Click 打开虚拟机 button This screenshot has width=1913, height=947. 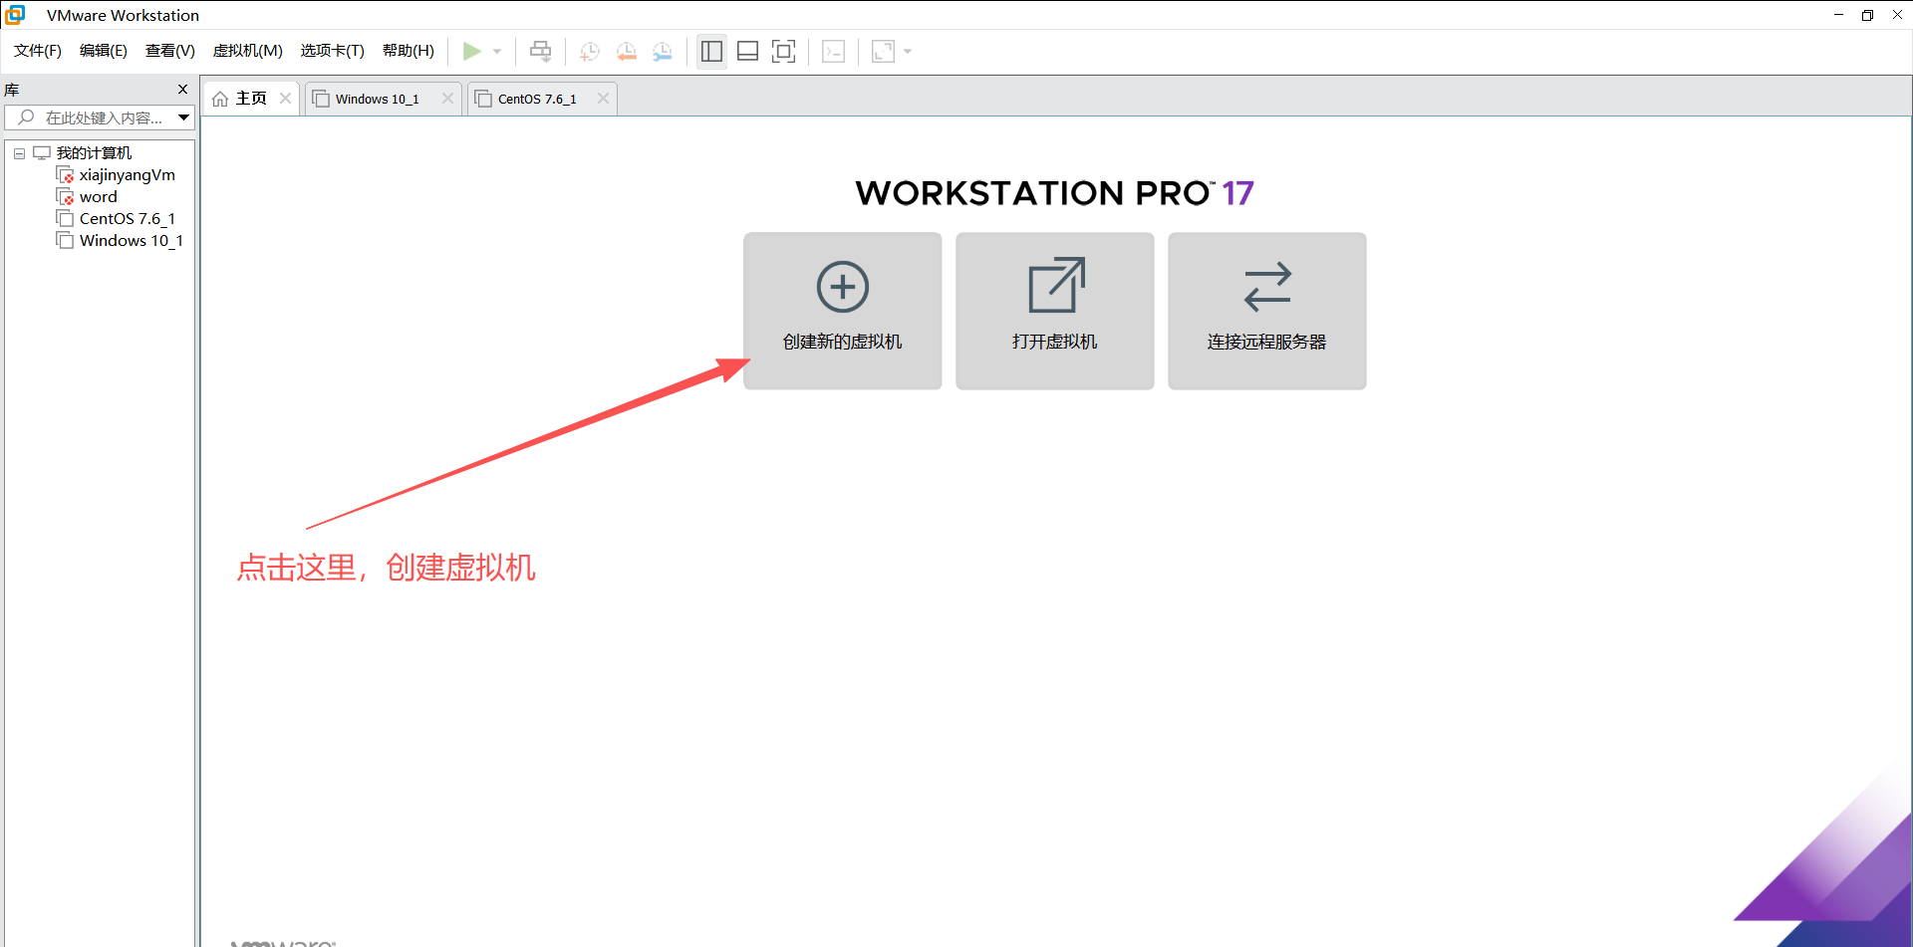[x=1055, y=311]
